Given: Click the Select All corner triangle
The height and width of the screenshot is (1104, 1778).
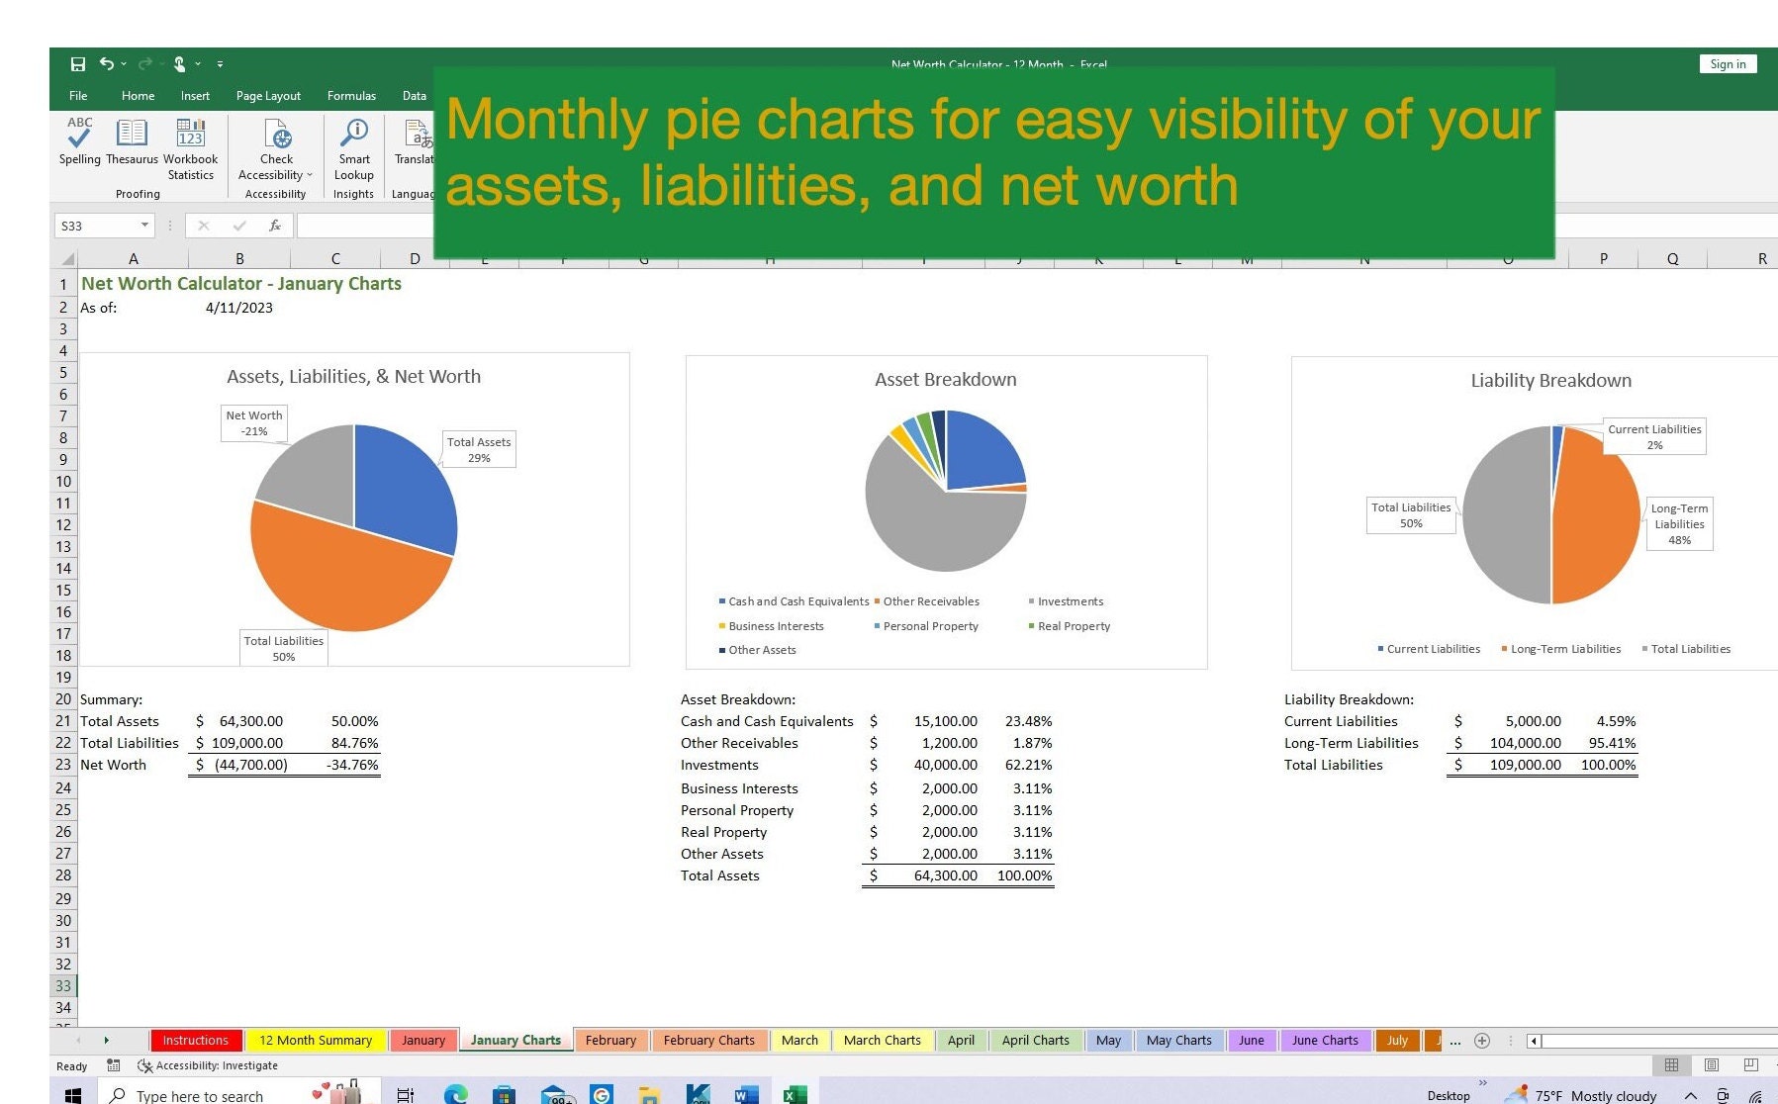Looking at the screenshot, I should click(x=67, y=259).
